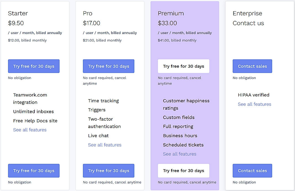Image resolution: width=295 pixels, height=191 pixels.
Task: Open See all features for Premium plan
Action: [x=179, y=154]
